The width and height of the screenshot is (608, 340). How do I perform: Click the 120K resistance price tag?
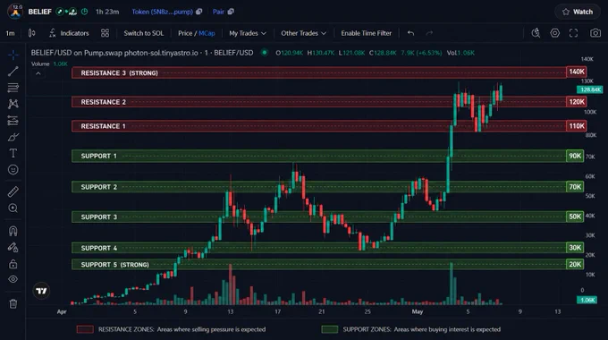pyautogui.click(x=576, y=102)
